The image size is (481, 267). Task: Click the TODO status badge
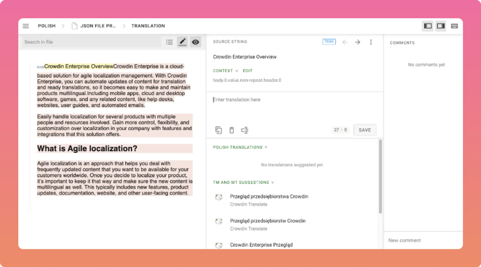click(x=329, y=42)
